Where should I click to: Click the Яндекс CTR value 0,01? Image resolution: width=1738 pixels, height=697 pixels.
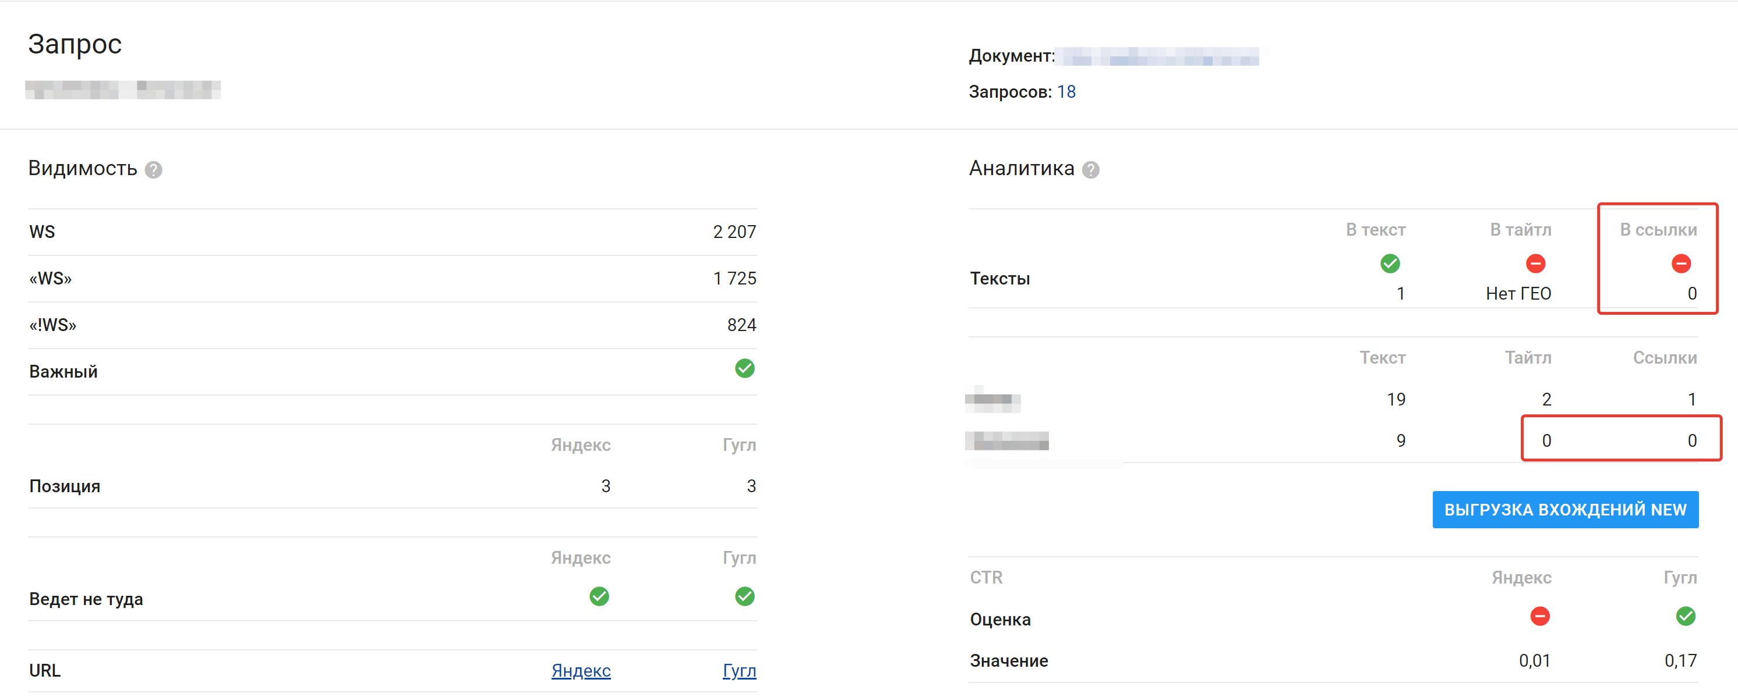click(x=1534, y=660)
